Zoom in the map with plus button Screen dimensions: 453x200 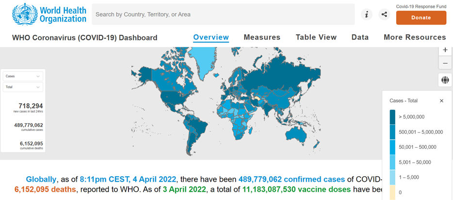(445, 50)
